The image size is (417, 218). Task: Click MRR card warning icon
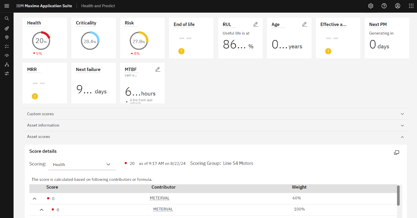point(35,96)
